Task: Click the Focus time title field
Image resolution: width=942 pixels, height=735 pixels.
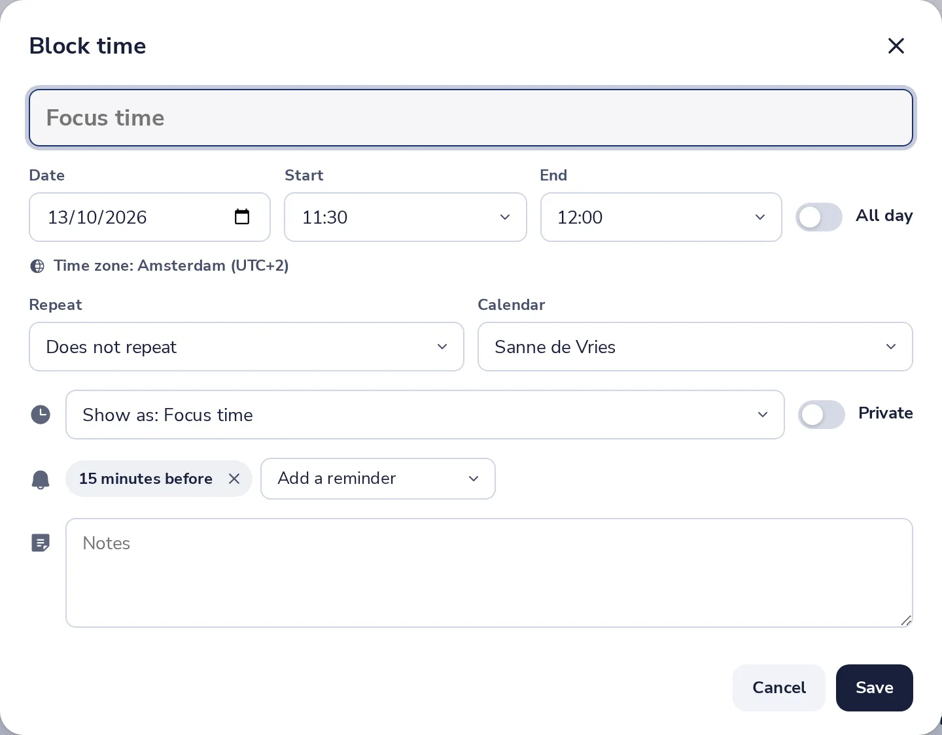Action: pyautogui.click(x=471, y=118)
